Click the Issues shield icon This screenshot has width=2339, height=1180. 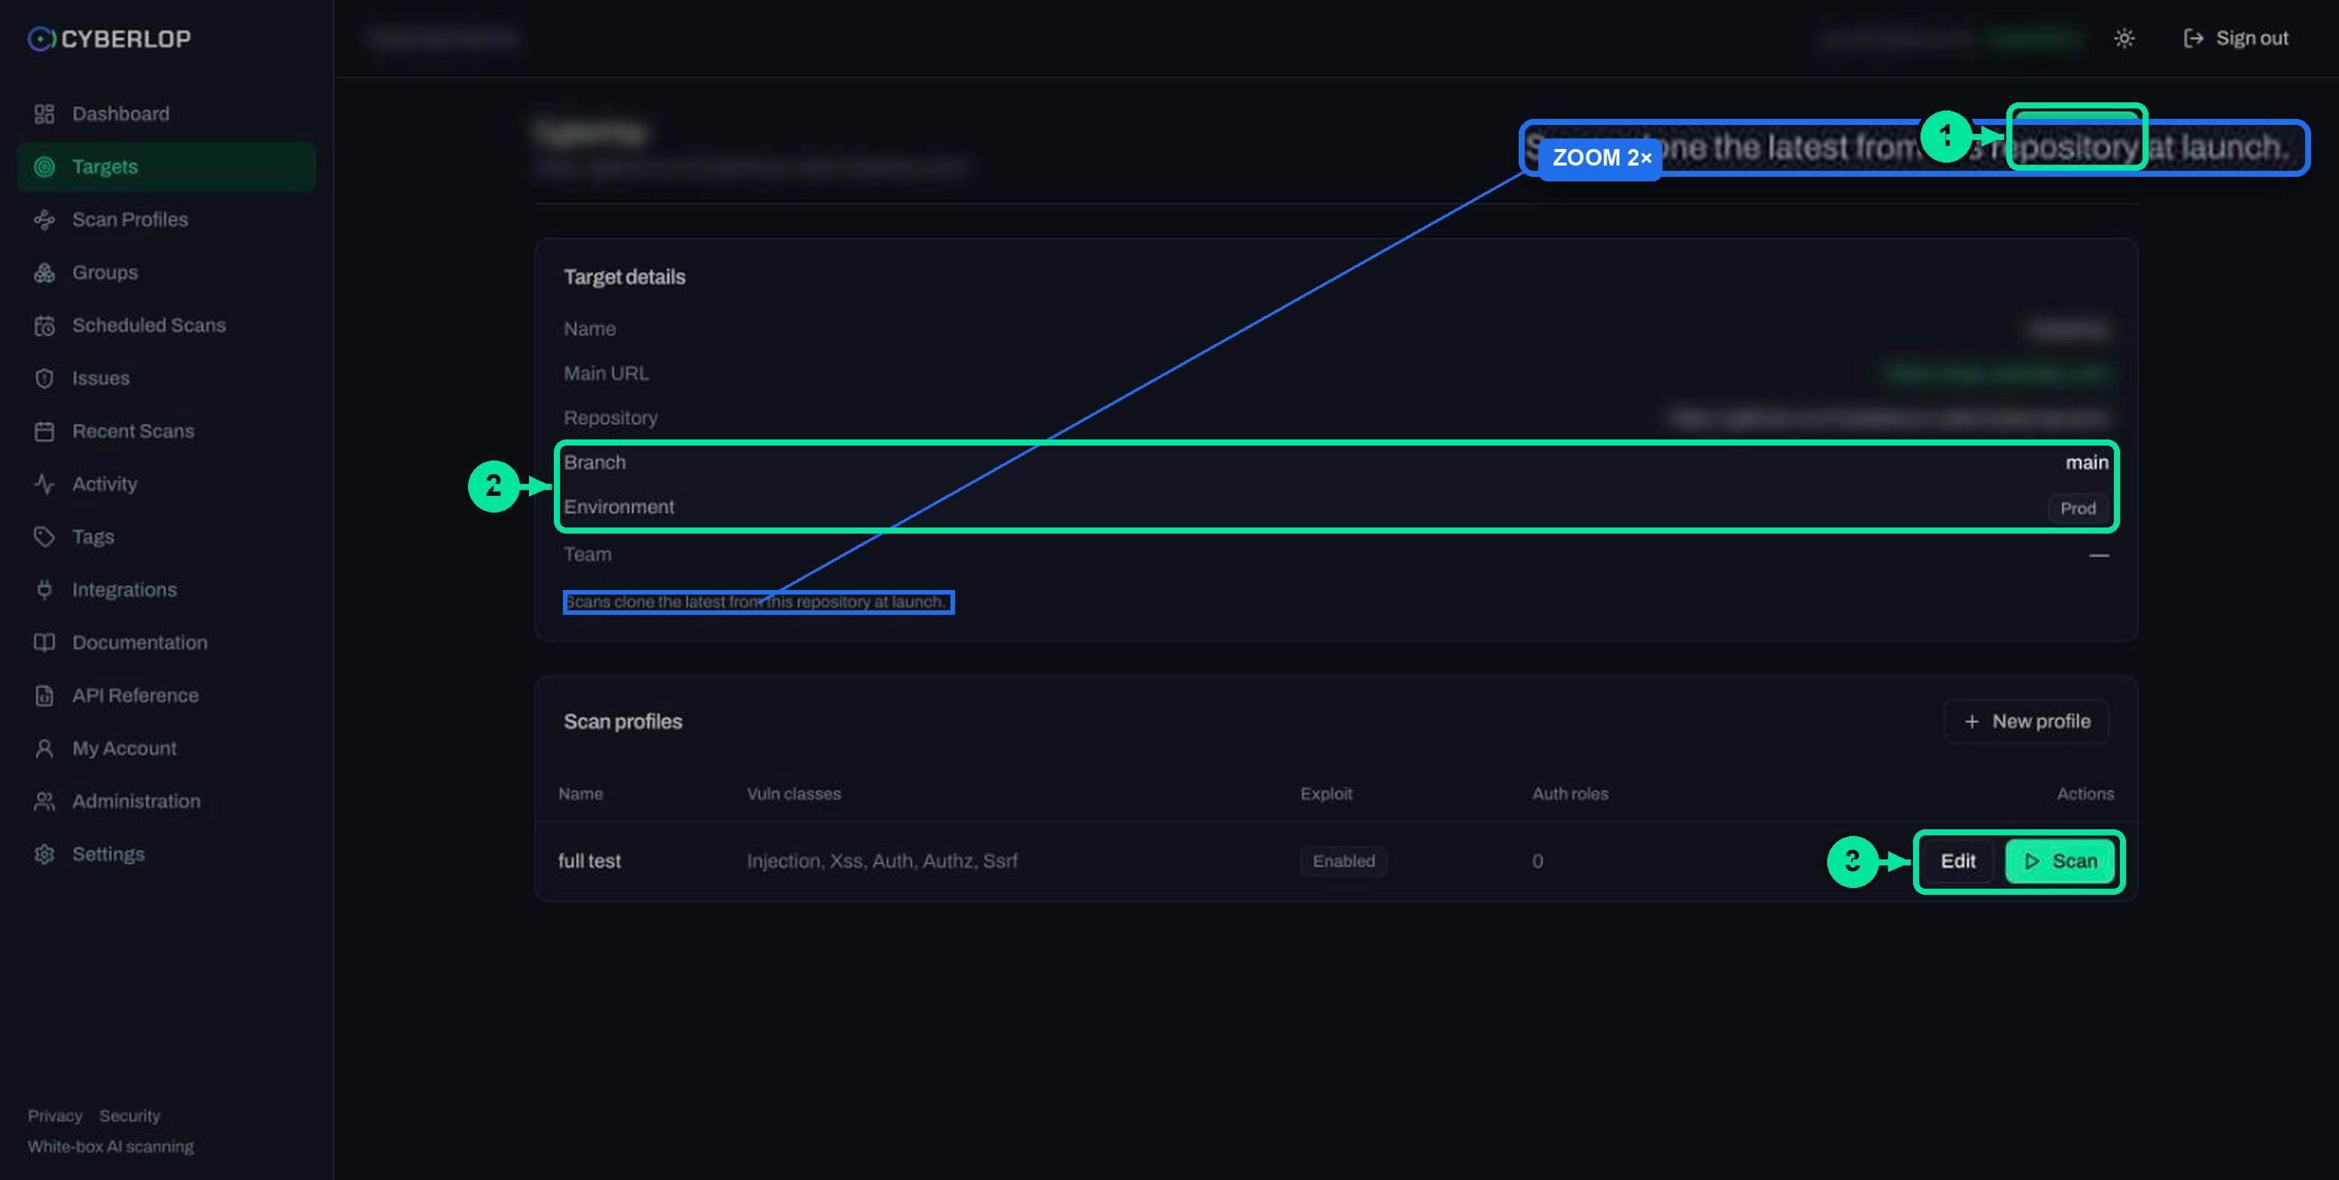pos(44,378)
